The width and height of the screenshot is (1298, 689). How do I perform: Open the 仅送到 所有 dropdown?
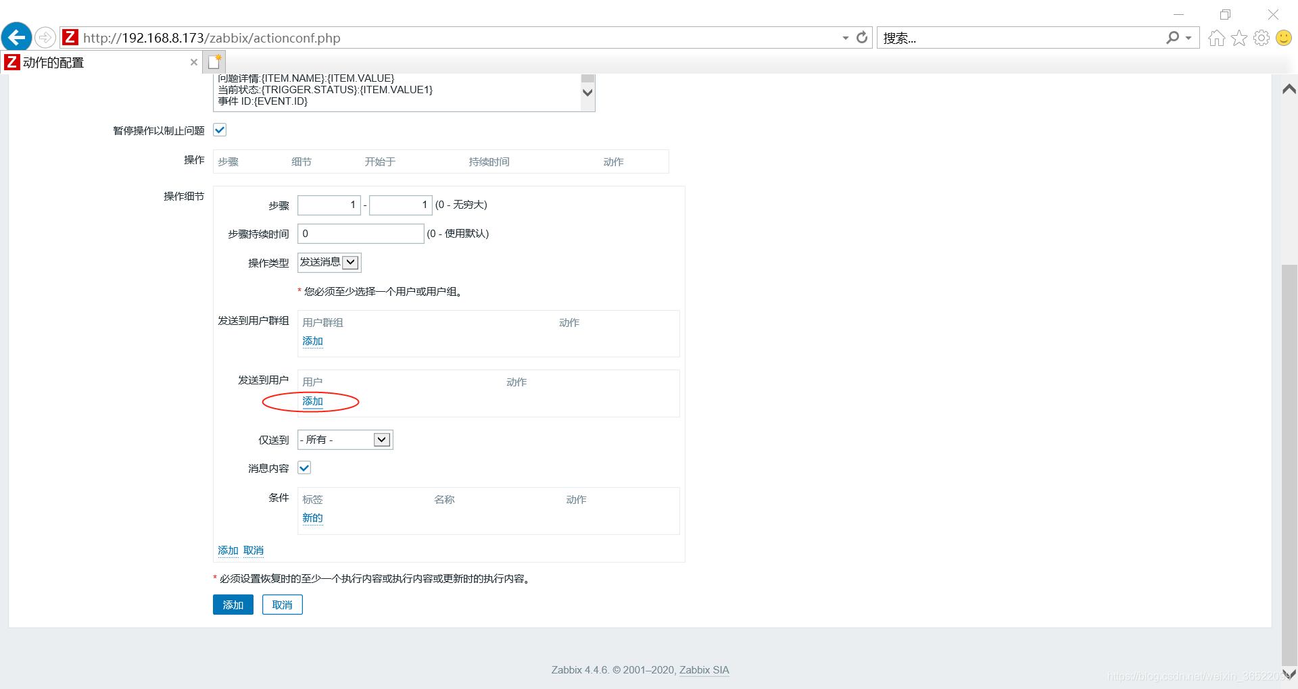[x=345, y=440]
